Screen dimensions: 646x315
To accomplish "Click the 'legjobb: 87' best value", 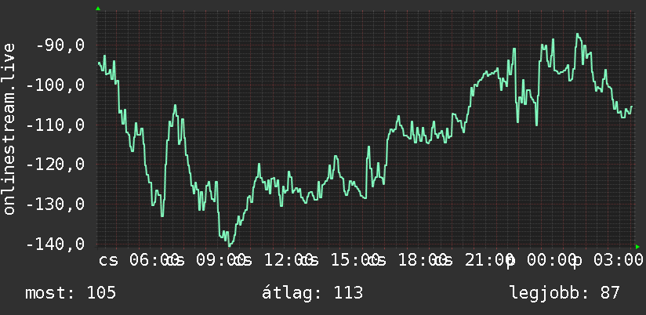I will tap(564, 293).
